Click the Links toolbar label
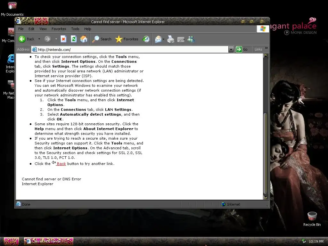Viewport: 328px width, 246px height. (x=258, y=49)
